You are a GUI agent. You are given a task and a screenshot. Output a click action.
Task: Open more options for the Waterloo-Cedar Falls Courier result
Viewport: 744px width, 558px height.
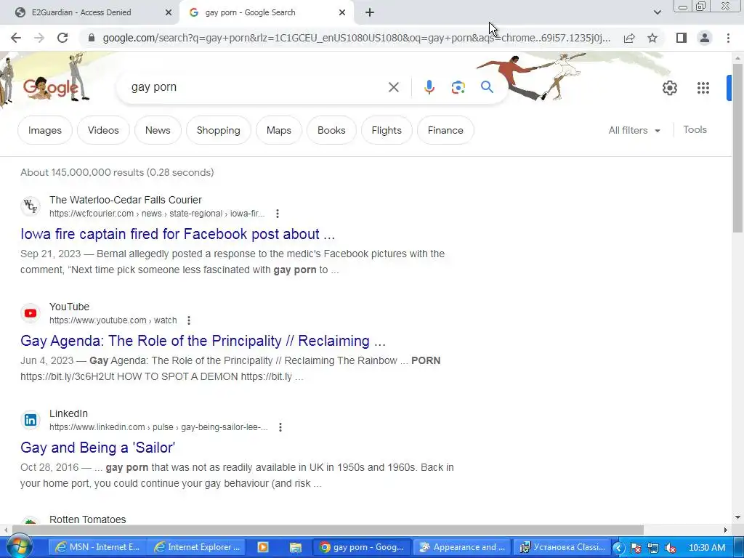pos(278,214)
